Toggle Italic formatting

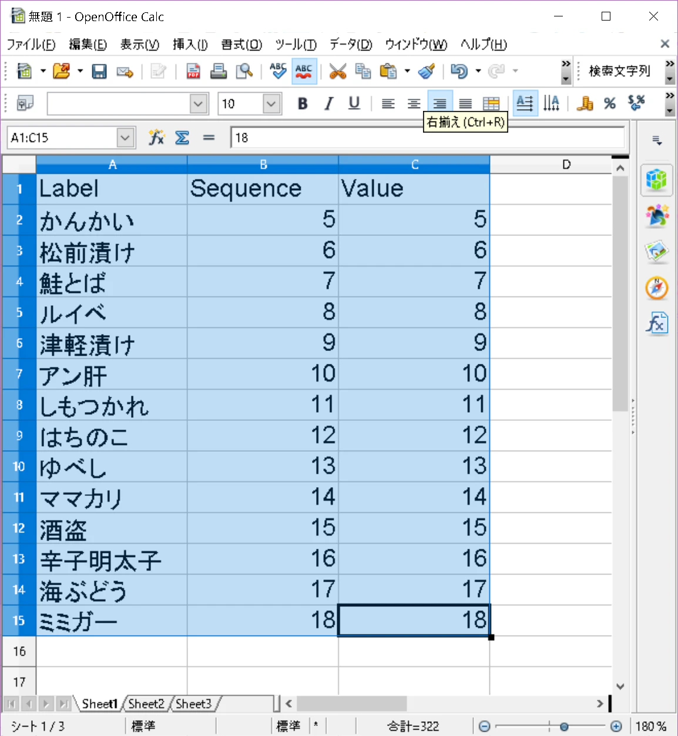[328, 104]
